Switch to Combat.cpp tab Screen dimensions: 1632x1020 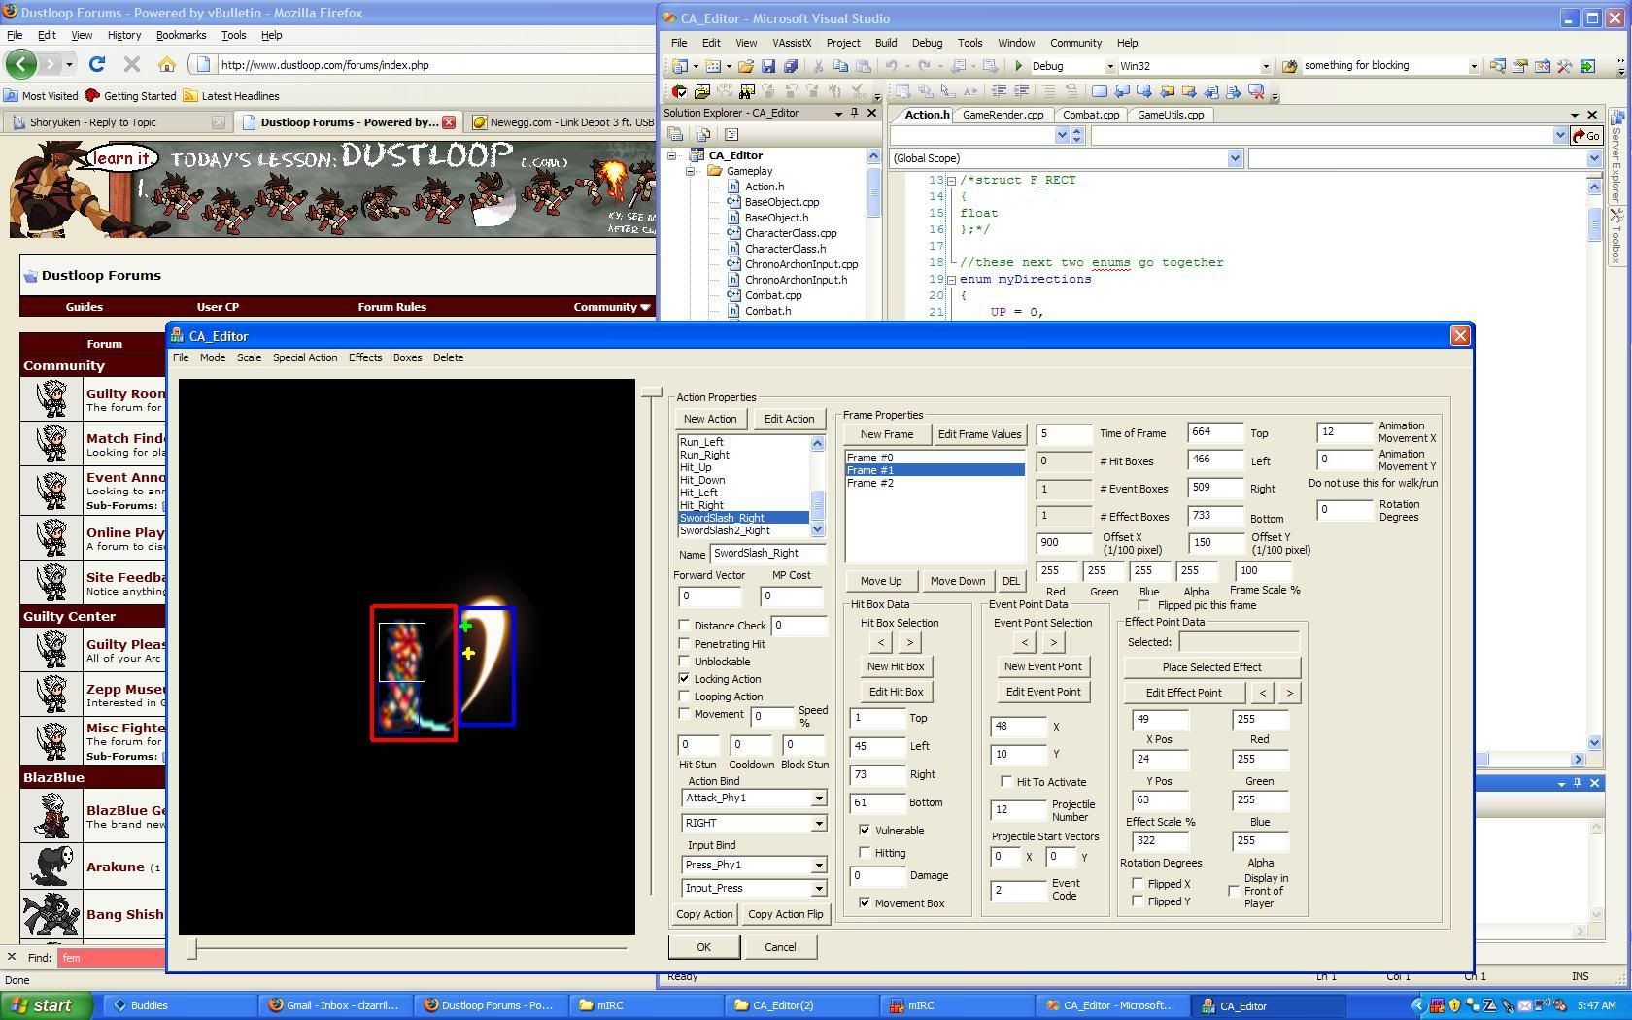[x=1091, y=115]
